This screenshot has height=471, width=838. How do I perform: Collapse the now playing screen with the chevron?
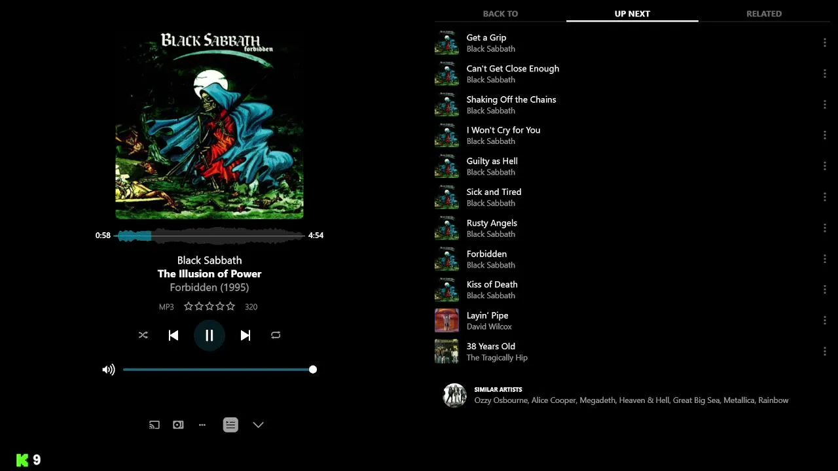pyautogui.click(x=259, y=425)
